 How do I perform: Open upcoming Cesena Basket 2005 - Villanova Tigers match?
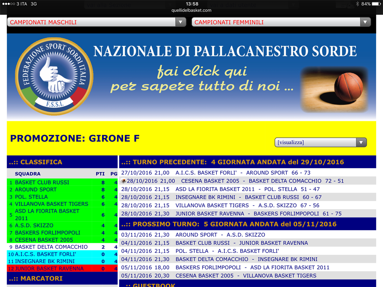(x=247, y=276)
